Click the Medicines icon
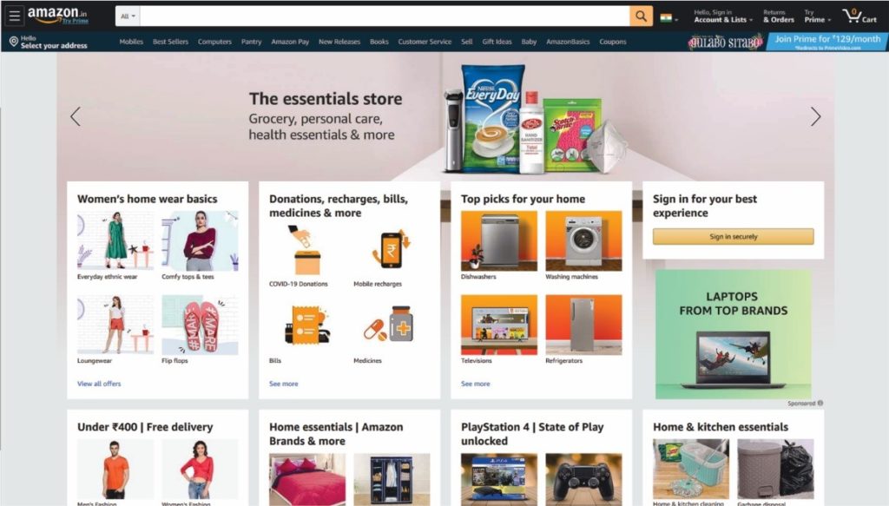The width and height of the screenshot is (889, 506). point(389,325)
